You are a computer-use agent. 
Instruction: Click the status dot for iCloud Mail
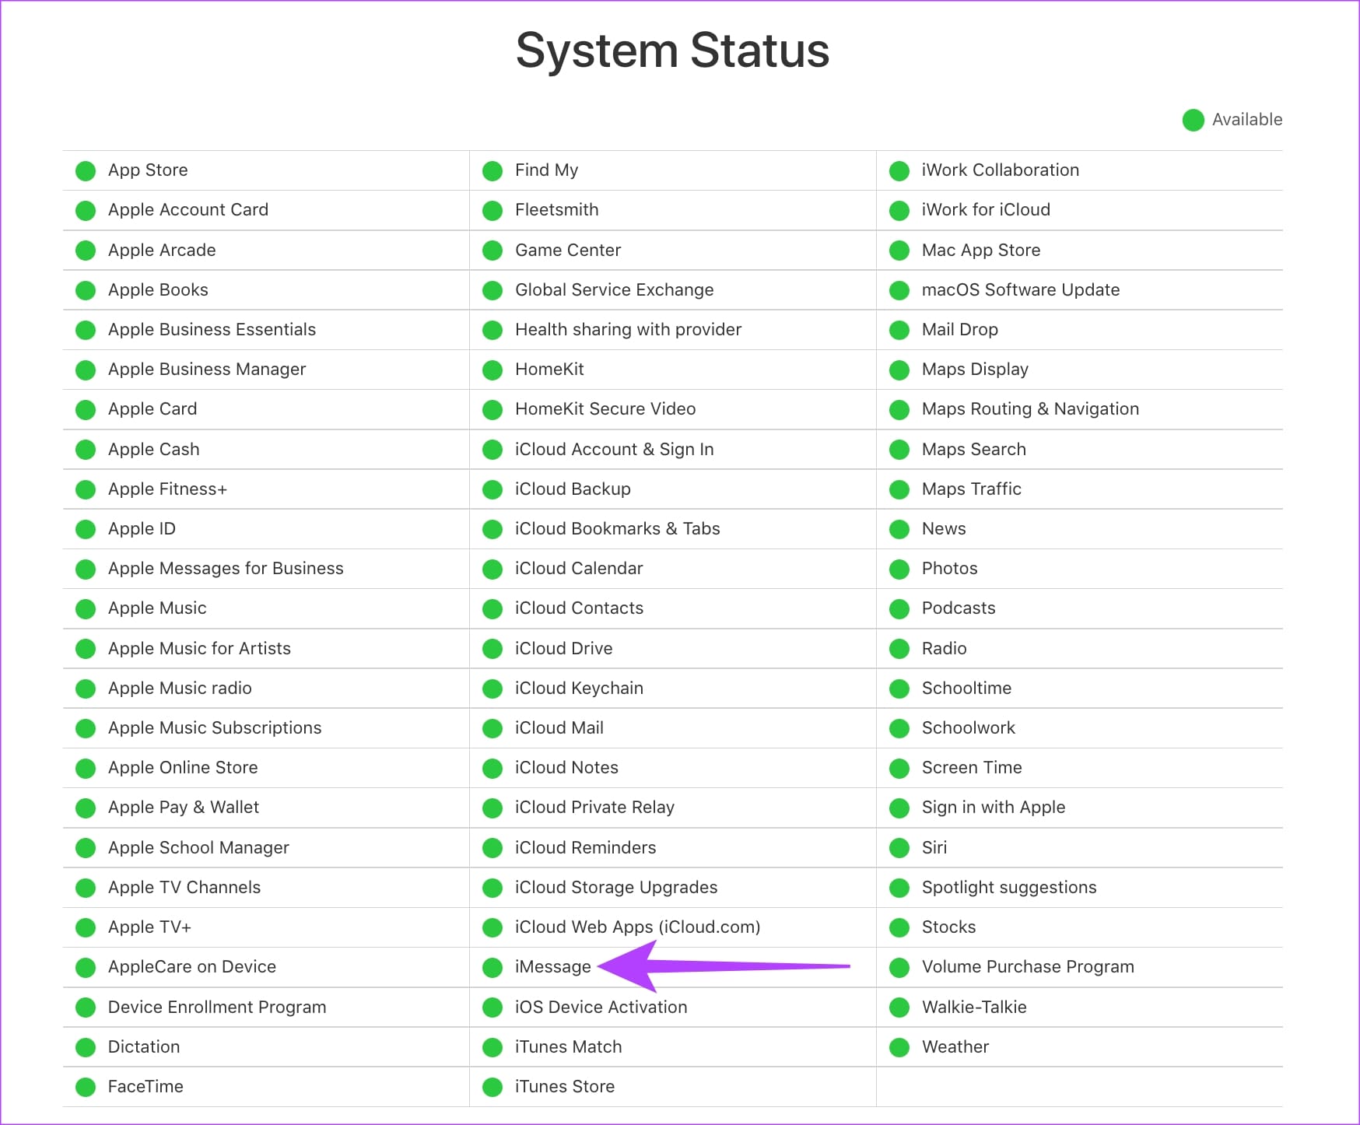492,728
